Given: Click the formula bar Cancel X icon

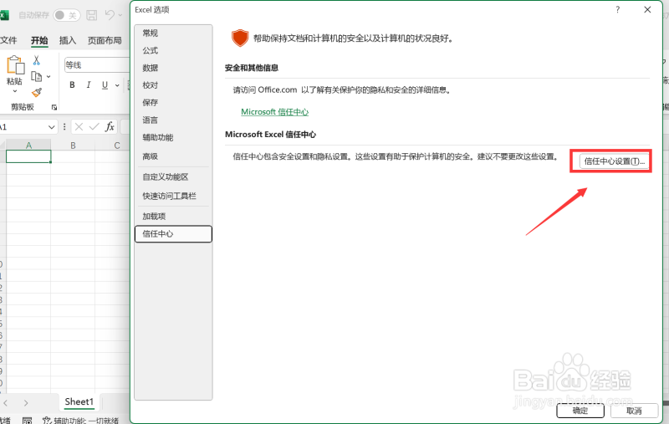Looking at the screenshot, I should [79, 126].
